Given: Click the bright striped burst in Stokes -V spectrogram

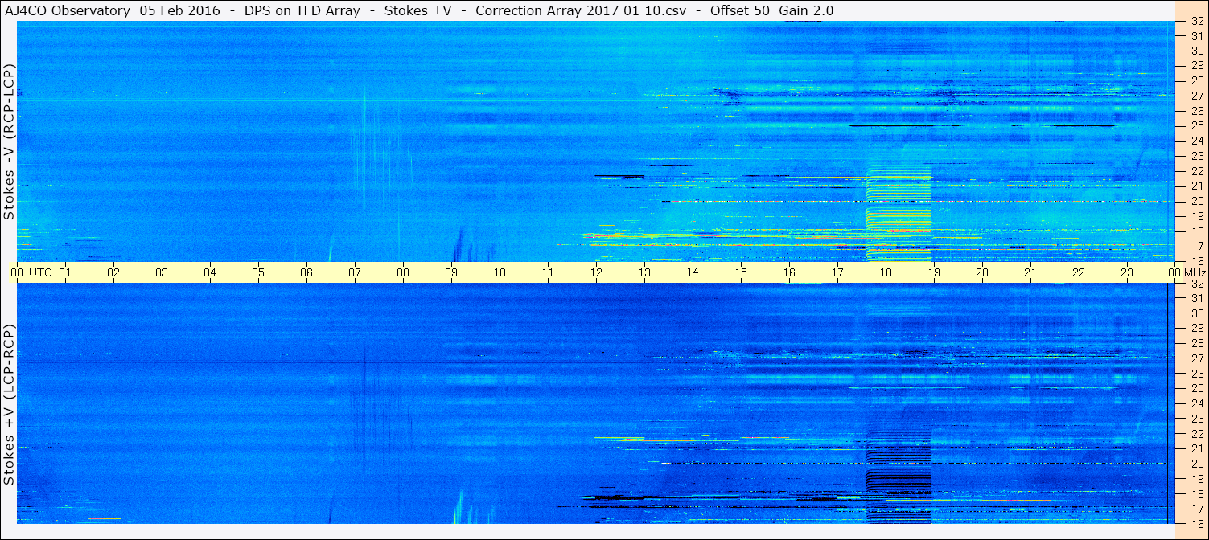Looking at the screenshot, I should (x=899, y=213).
